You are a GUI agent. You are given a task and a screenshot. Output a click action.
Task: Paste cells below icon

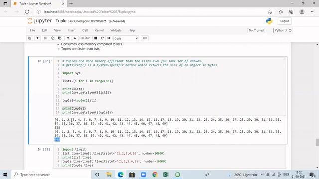point(60,38)
